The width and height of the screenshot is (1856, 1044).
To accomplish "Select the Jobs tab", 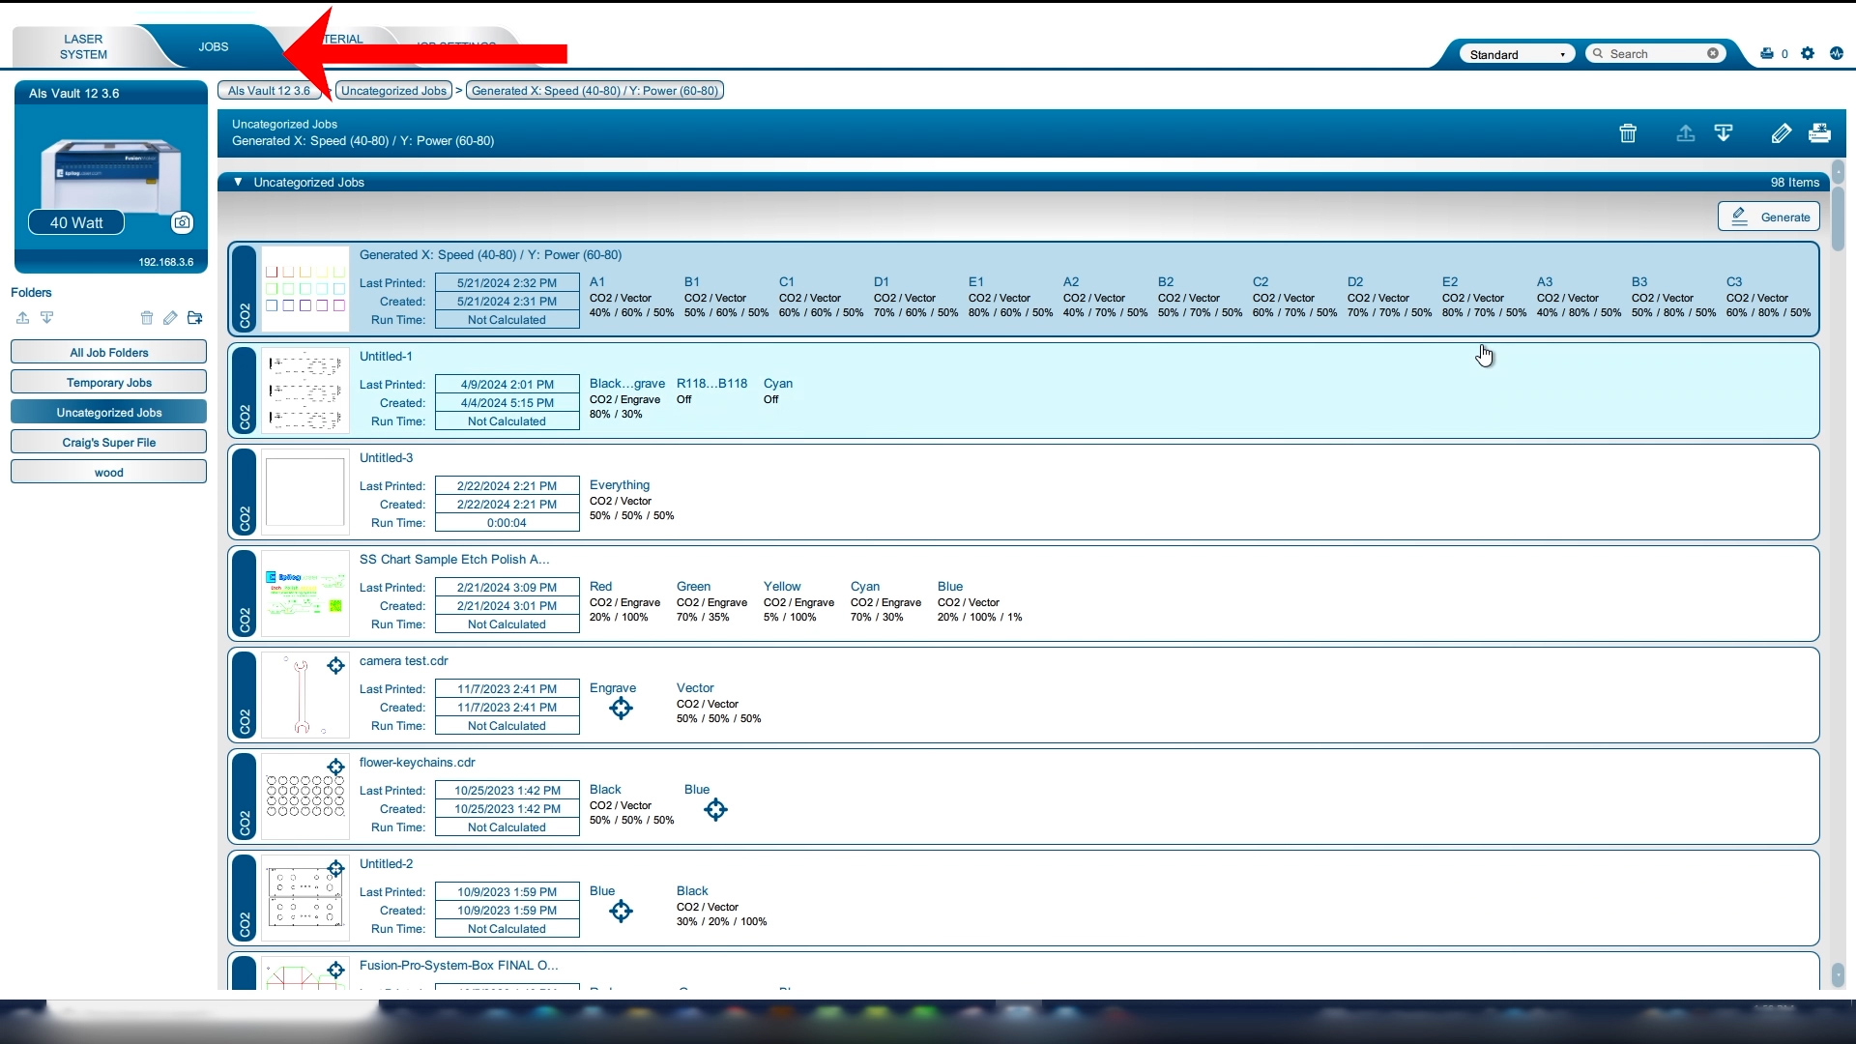I will (x=214, y=46).
